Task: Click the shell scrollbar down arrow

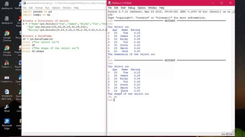Action: [233, 131]
